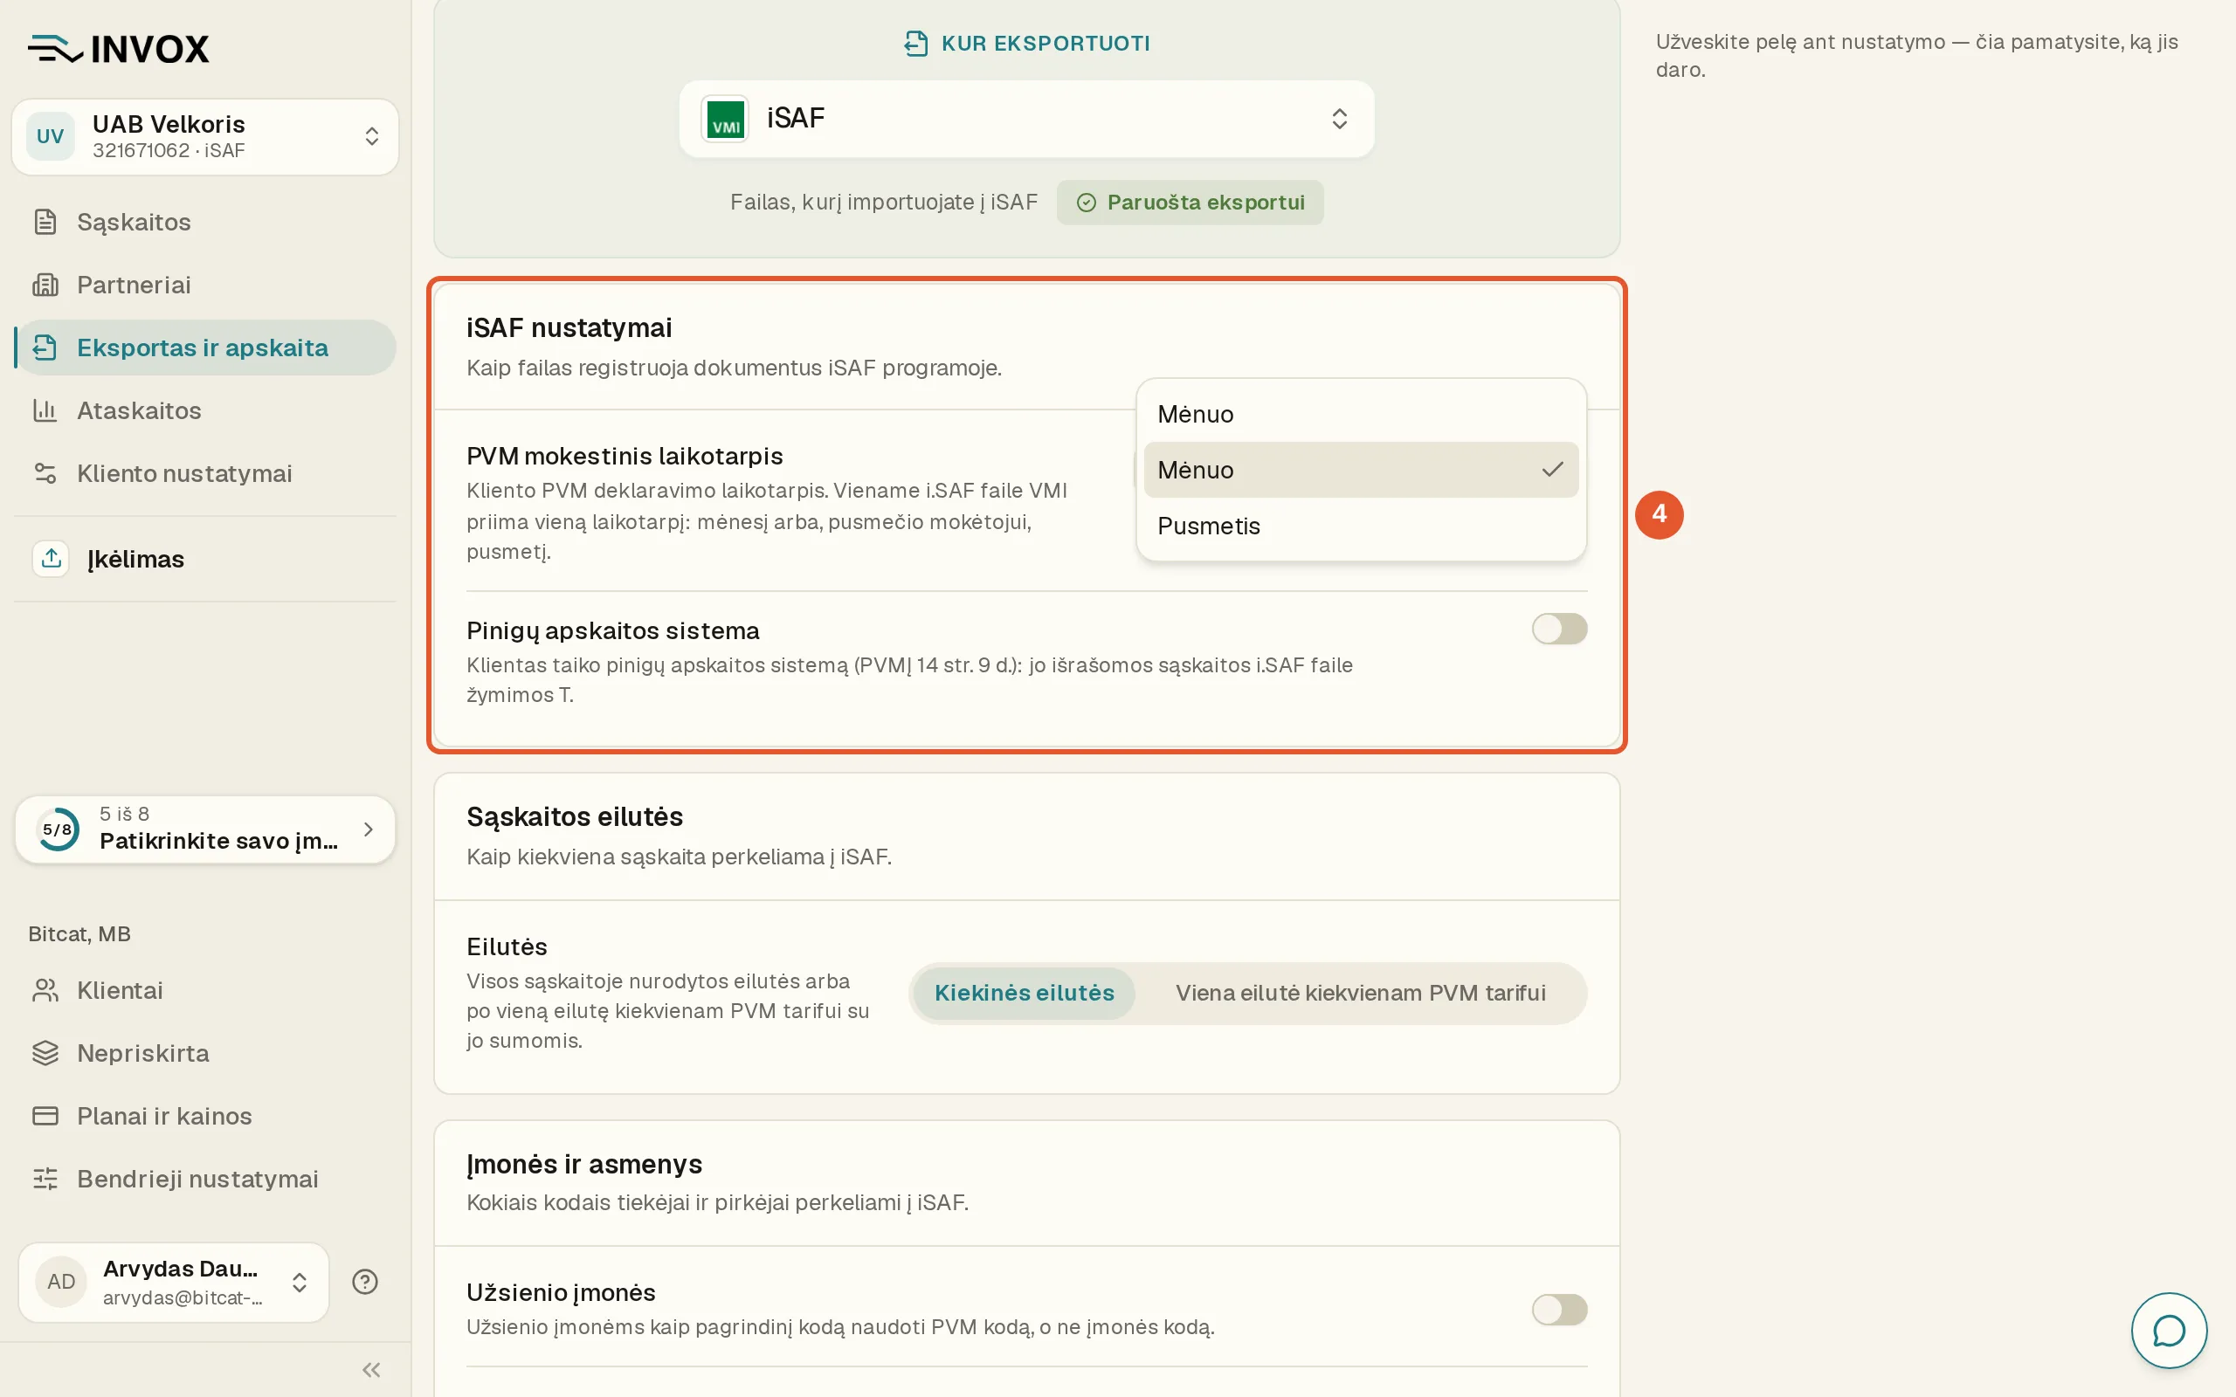The width and height of the screenshot is (2236, 1397).
Task: Click the 5/8 progress ring
Action: 58,829
